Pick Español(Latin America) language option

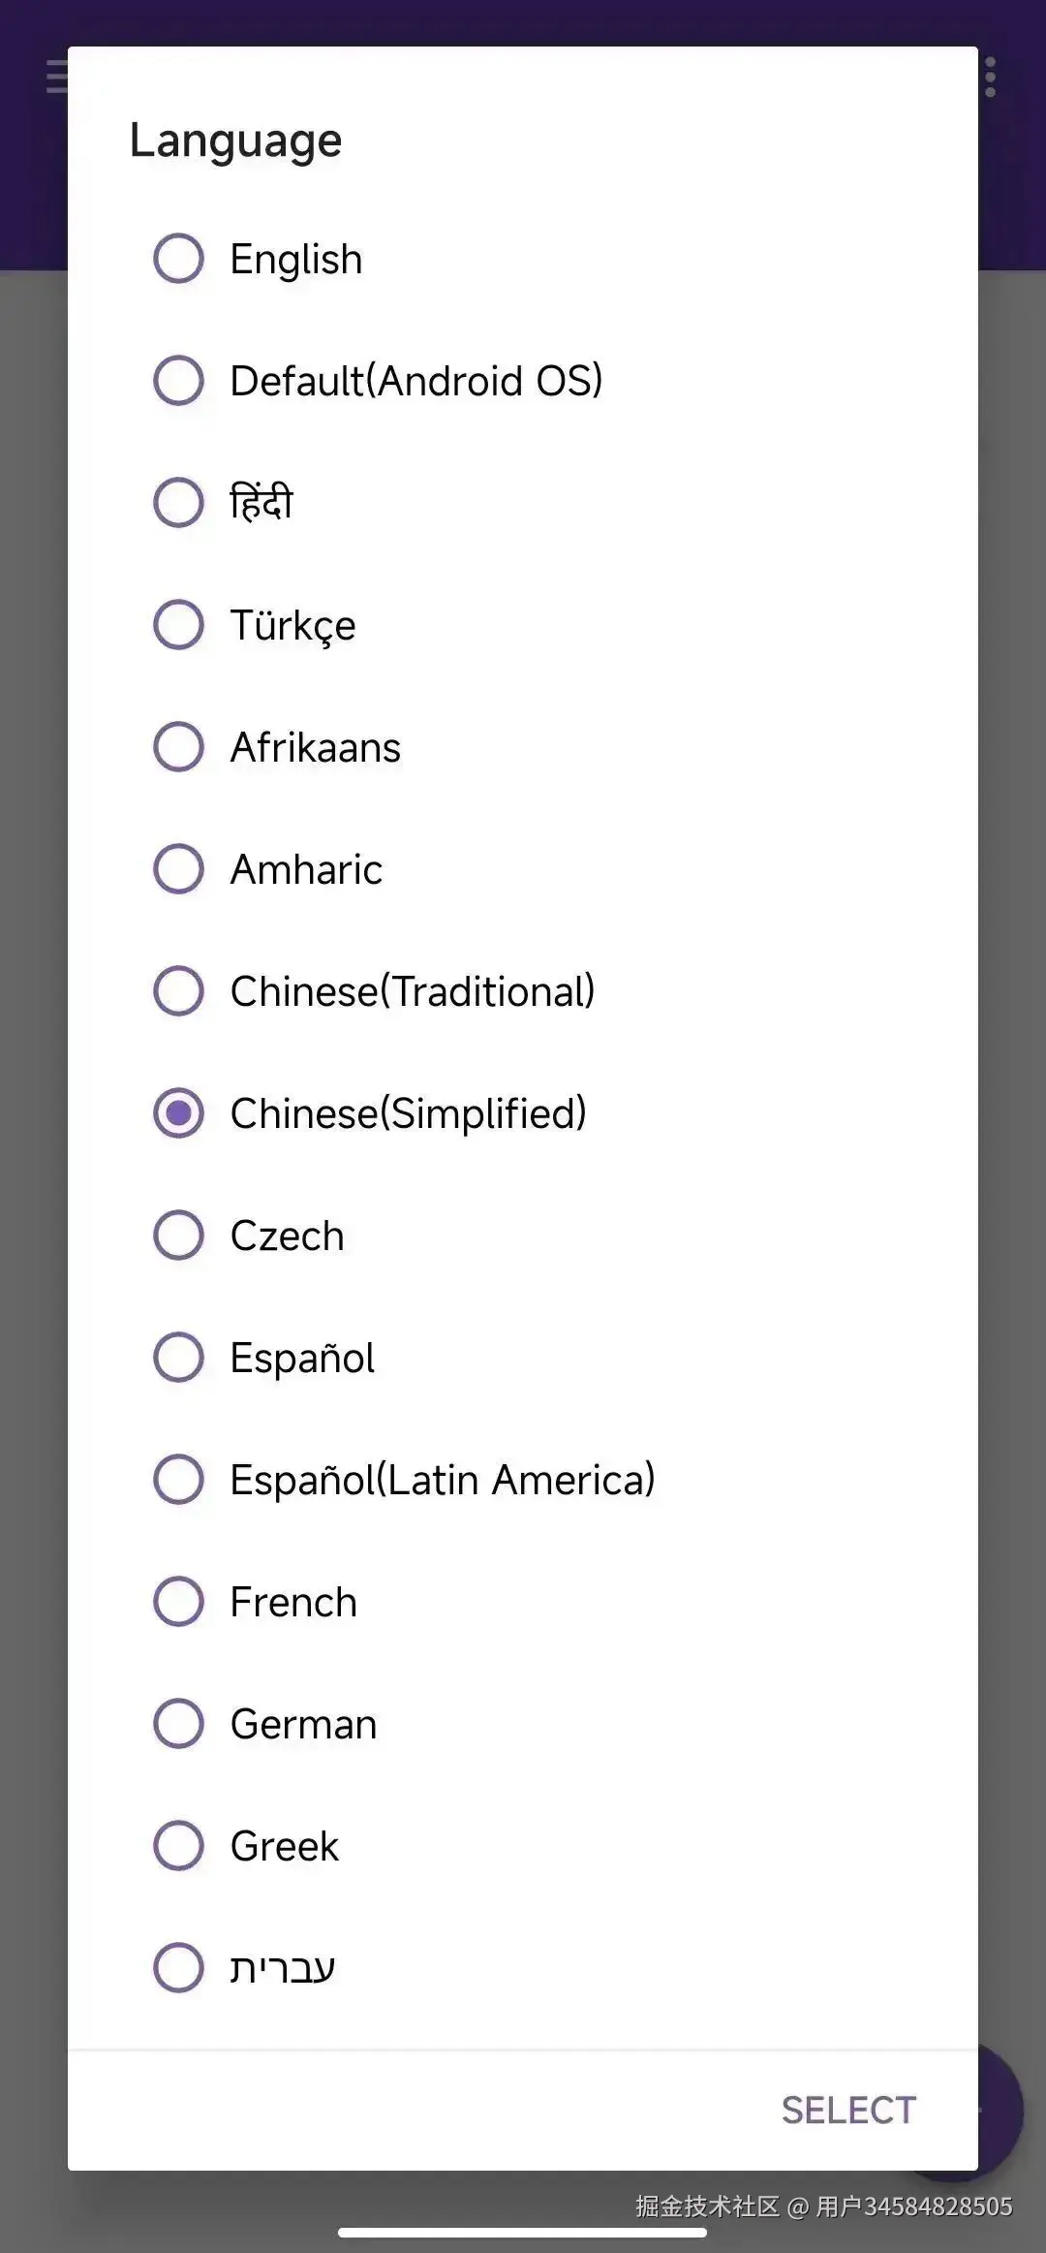(x=179, y=1480)
